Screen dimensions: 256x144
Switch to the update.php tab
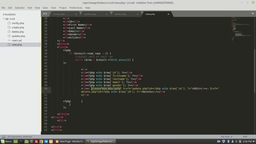tap(95, 14)
